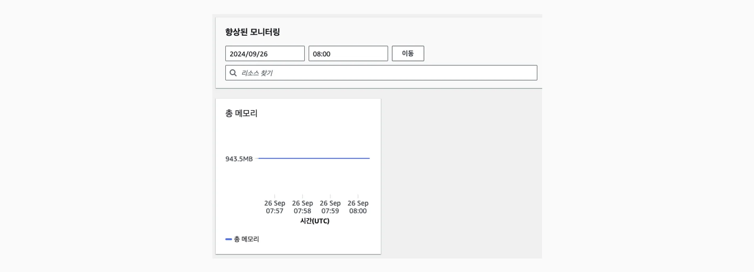
Task: Click the 26 Sep 07:57 axis label
Action: [x=275, y=207]
